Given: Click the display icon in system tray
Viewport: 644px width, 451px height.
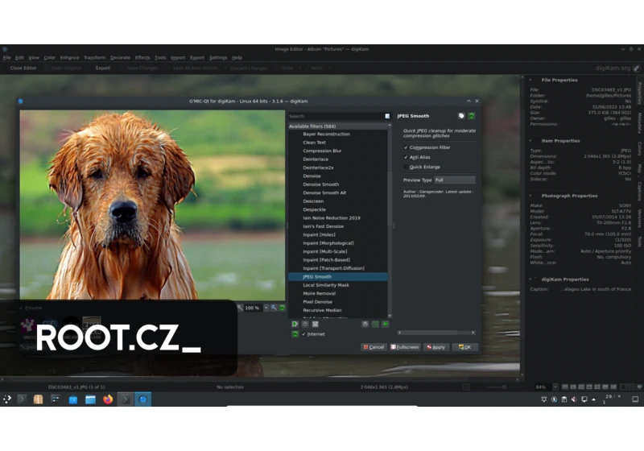Looking at the screenshot, I should click(584, 399).
